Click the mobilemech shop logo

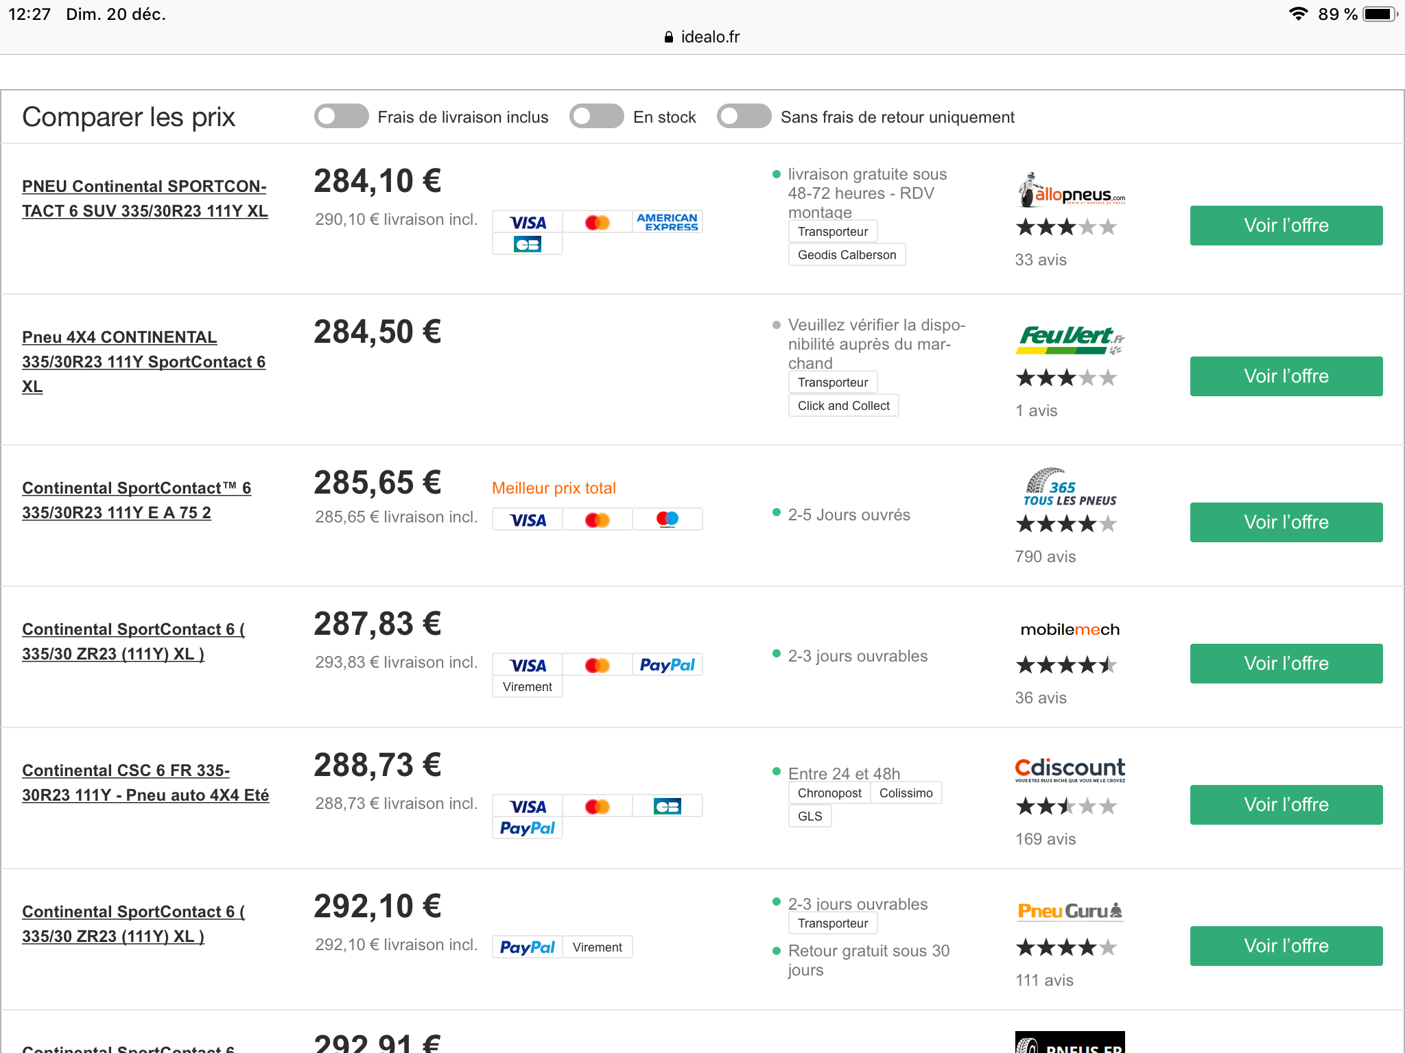[1070, 629]
